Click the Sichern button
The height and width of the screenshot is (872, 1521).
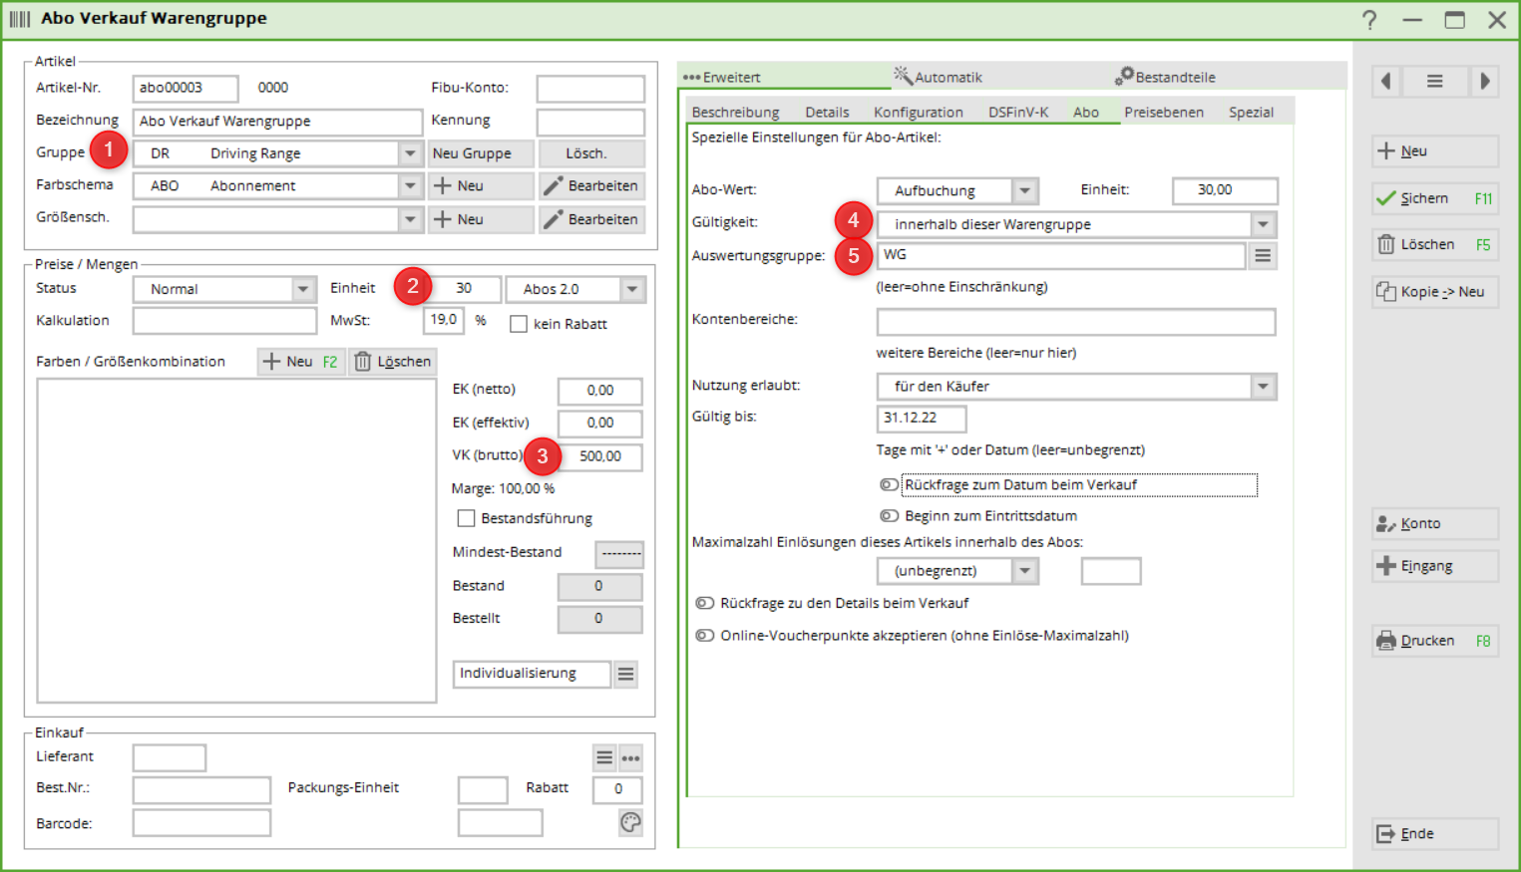(x=1434, y=198)
